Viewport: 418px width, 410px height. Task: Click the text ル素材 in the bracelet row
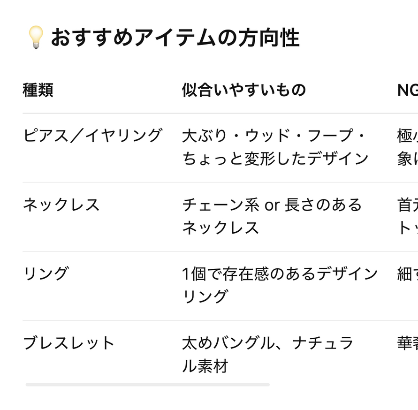[x=205, y=366]
